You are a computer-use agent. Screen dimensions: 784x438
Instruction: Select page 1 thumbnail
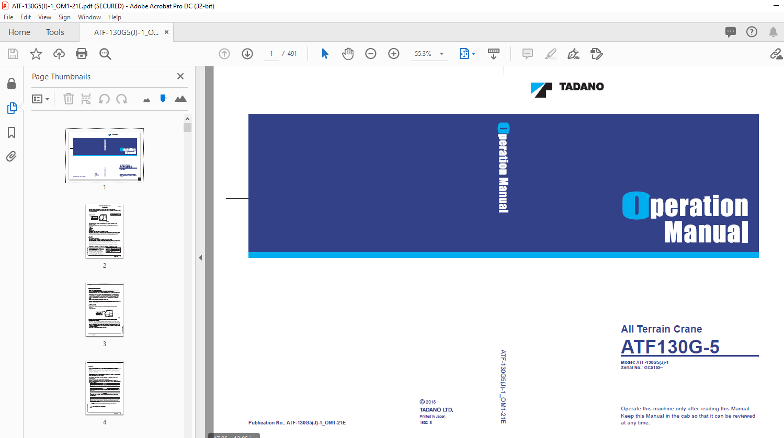coord(105,156)
